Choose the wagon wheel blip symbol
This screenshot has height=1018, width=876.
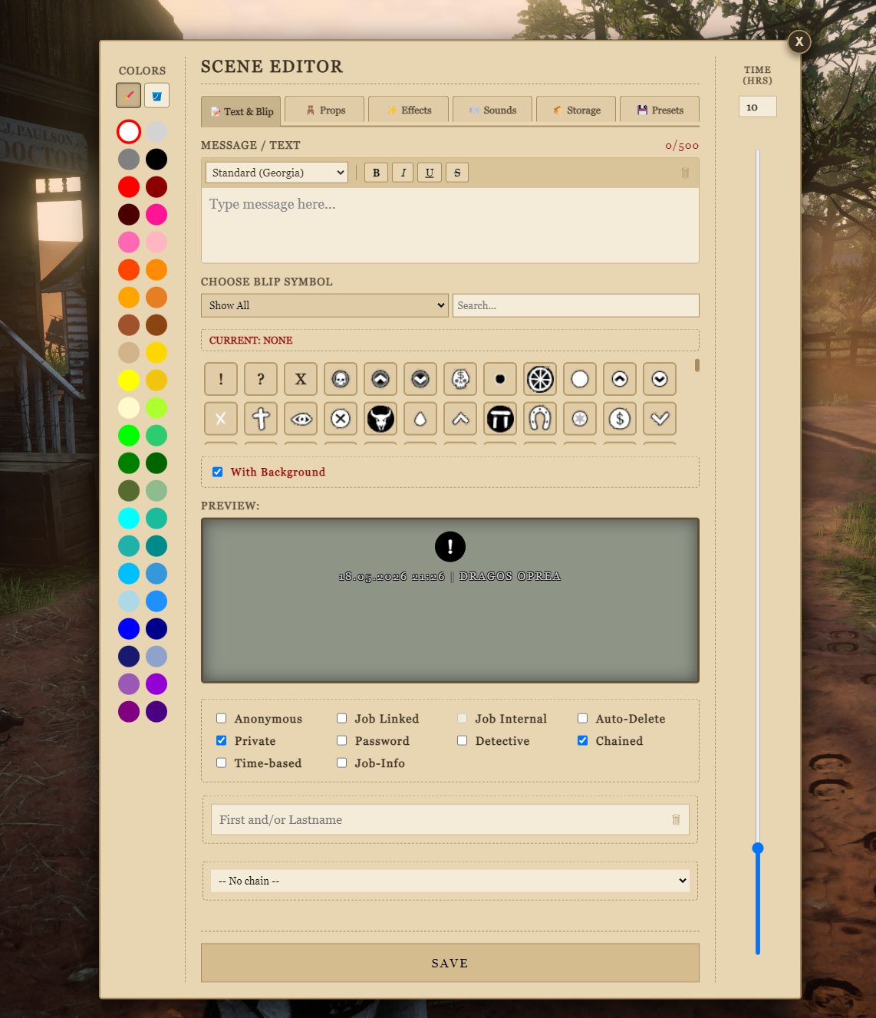click(540, 379)
